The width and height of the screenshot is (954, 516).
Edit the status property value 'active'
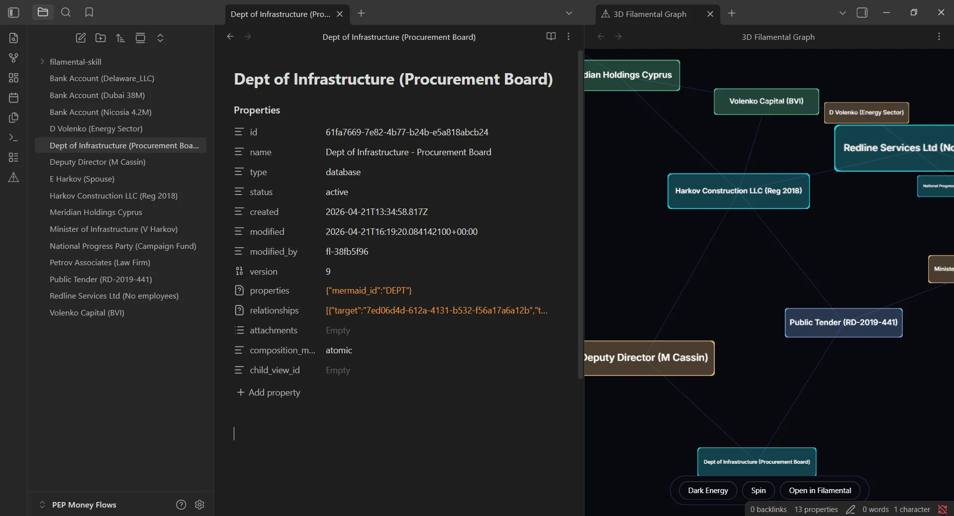[337, 192]
